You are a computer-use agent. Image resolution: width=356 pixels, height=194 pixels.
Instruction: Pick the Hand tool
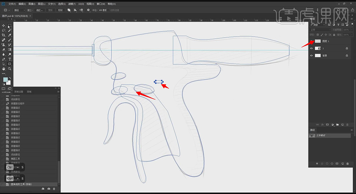coord(4,68)
